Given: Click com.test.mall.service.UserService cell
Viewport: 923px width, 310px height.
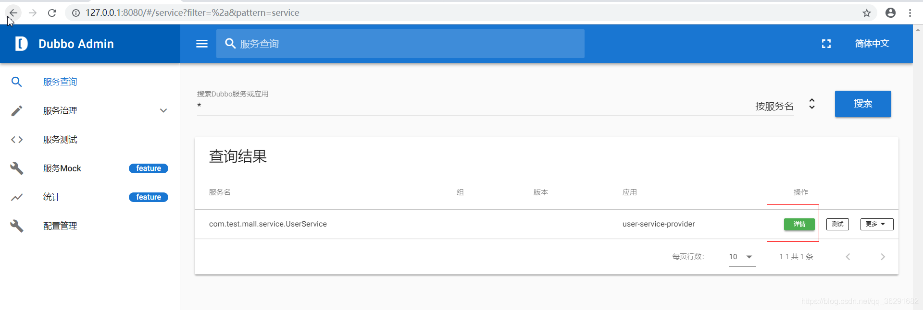Looking at the screenshot, I should 268,224.
